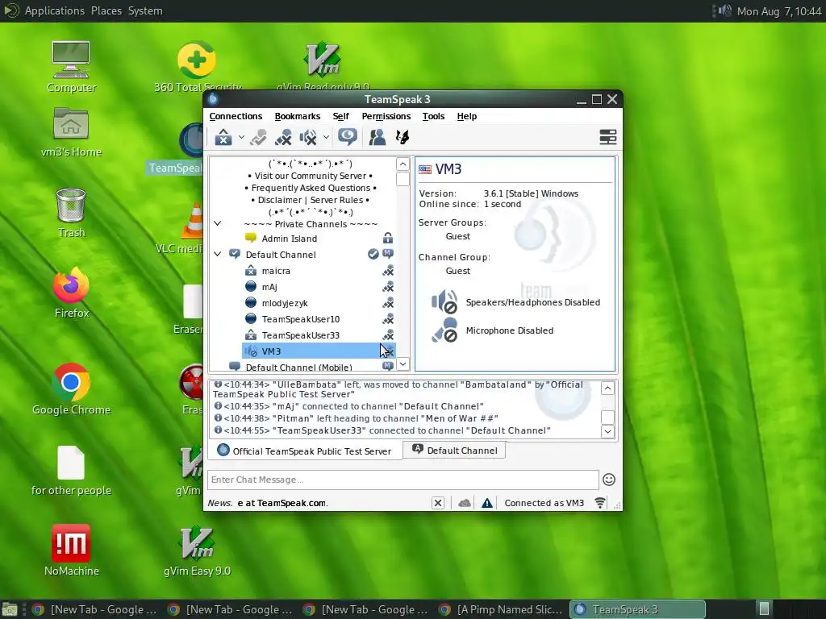This screenshot has height=619, width=826.
Task: Click the connection signal status icon
Action: click(600, 503)
